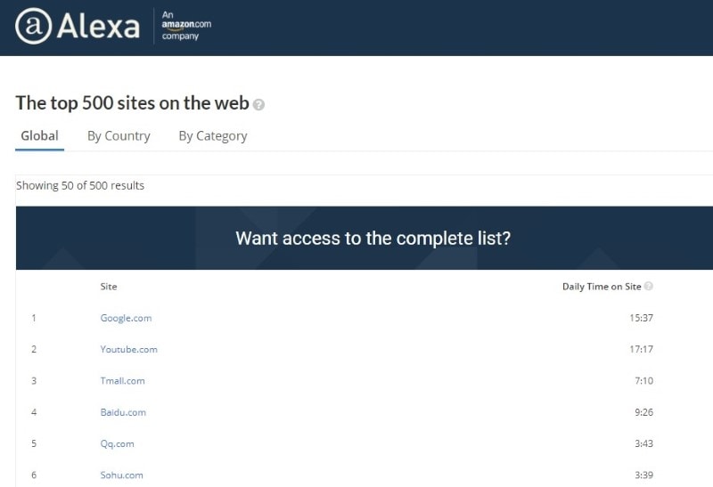
Task: Click the top 500 sites heading
Action: pyautogui.click(x=132, y=103)
